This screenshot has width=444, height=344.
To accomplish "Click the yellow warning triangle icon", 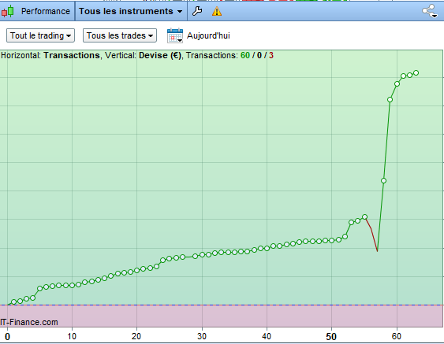I will tap(217, 11).
